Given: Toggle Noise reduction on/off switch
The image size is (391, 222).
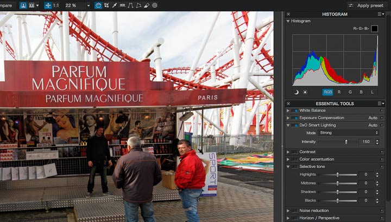Looking at the screenshot, I should 294,211.
